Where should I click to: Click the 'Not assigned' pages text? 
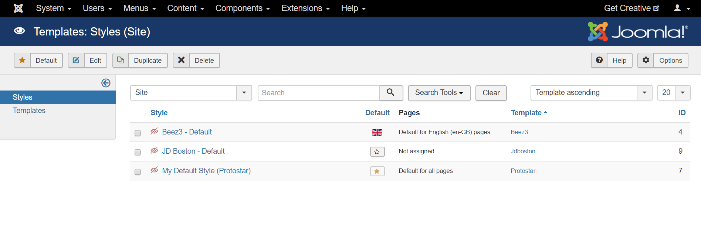[x=416, y=151]
